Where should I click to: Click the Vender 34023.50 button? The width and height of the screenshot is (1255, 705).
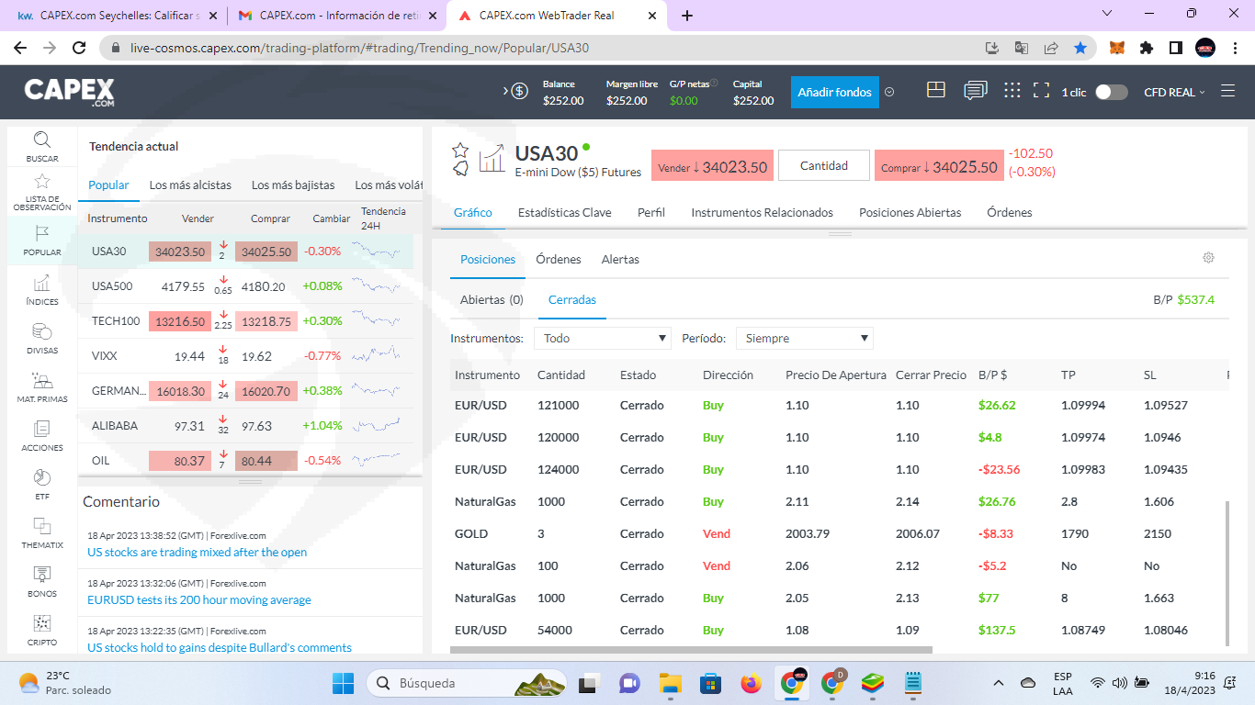pos(712,166)
